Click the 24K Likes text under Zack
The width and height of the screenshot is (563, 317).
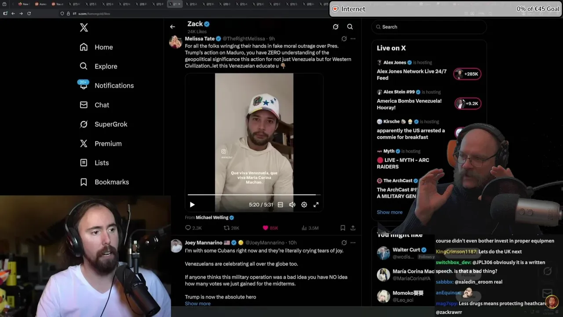[197, 32]
